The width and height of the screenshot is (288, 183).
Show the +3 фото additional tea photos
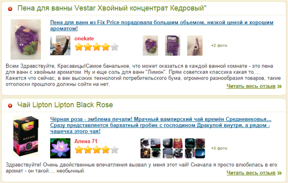coord(219,148)
